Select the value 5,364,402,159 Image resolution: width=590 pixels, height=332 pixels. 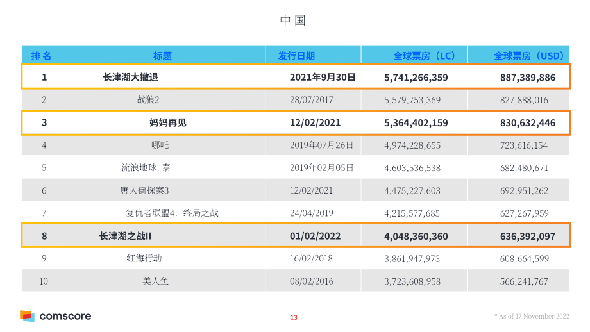pyautogui.click(x=416, y=123)
